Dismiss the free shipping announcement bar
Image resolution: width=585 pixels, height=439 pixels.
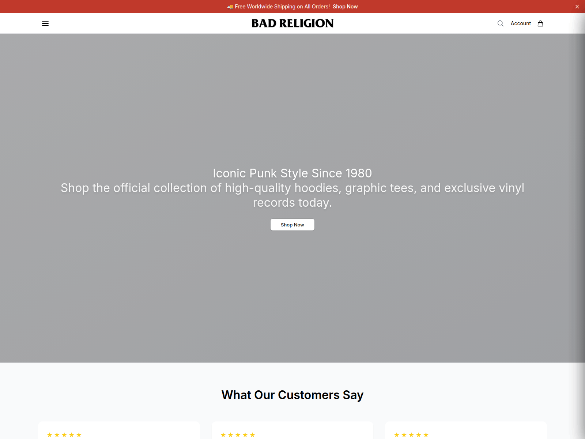[x=577, y=7]
